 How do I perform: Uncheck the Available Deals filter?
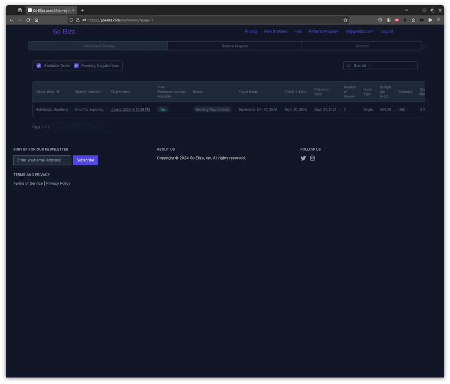tap(39, 66)
